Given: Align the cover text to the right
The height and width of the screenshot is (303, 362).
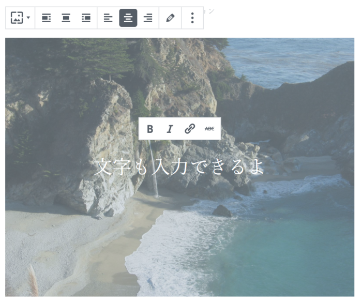Looking at the screenshot, I should [148, 18].
